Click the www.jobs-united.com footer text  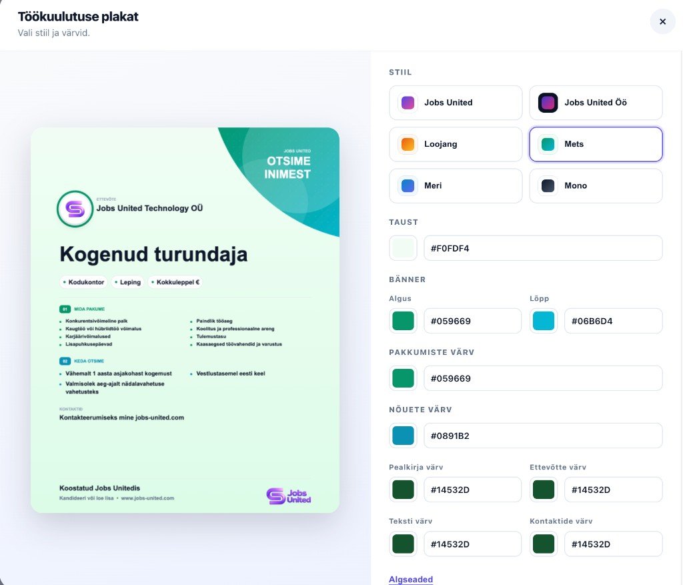pyautogui.click(x=147, y=498)
